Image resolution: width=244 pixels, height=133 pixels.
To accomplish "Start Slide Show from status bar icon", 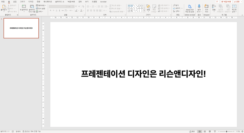I will coord(215,131).
